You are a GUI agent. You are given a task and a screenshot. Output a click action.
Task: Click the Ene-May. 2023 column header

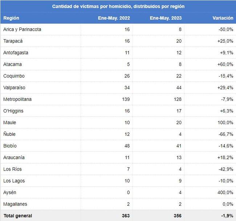pyautogui.click(x=166, y=18)
